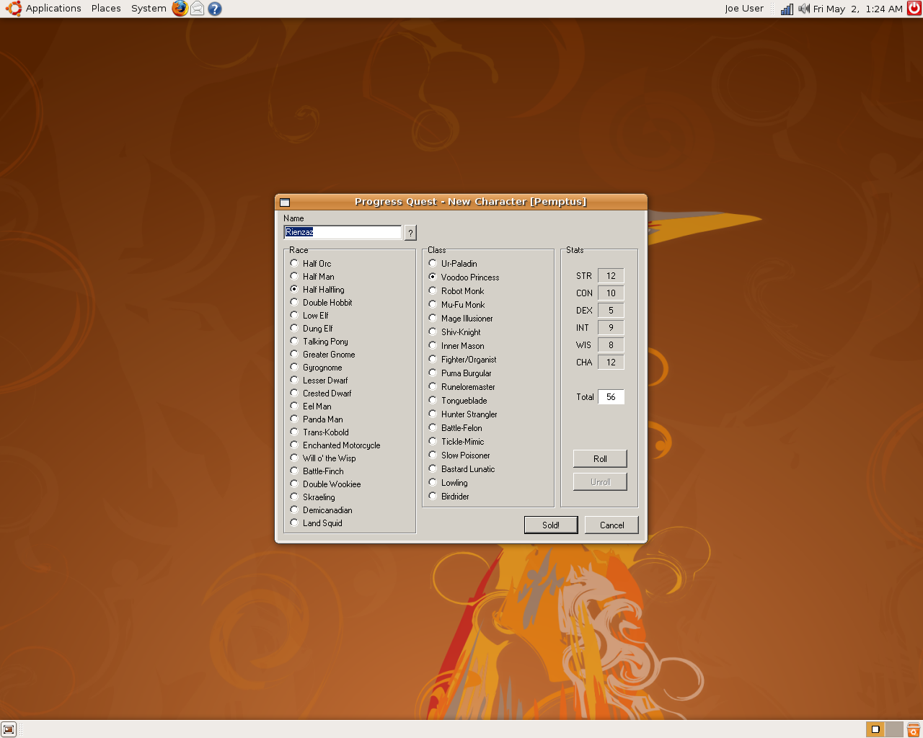923x738 pixels.
Task: Launch Firefox from the top panel
Action: tap(180, 9)
